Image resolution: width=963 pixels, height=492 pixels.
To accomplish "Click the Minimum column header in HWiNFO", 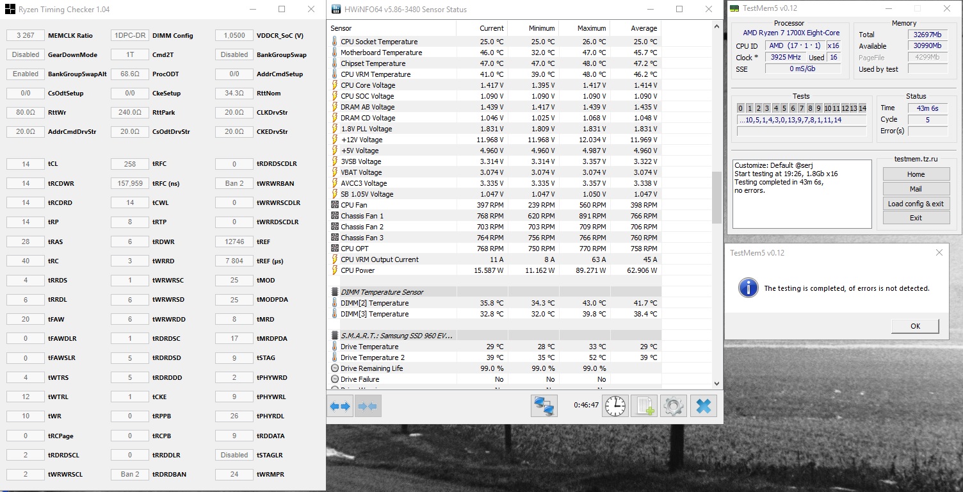I will click(x=533, y=28).
